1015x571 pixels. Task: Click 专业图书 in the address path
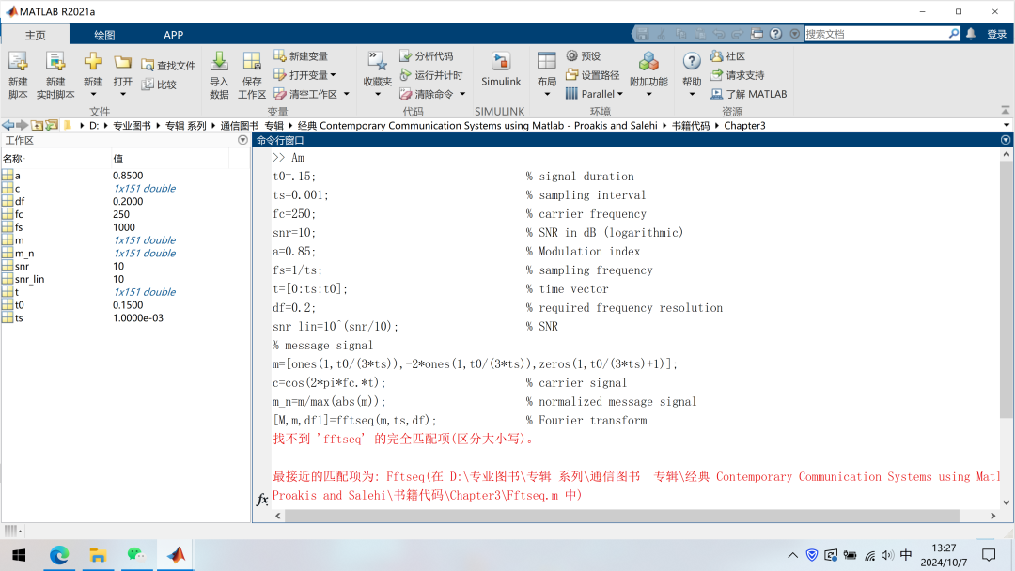click(x=132, y=126)
